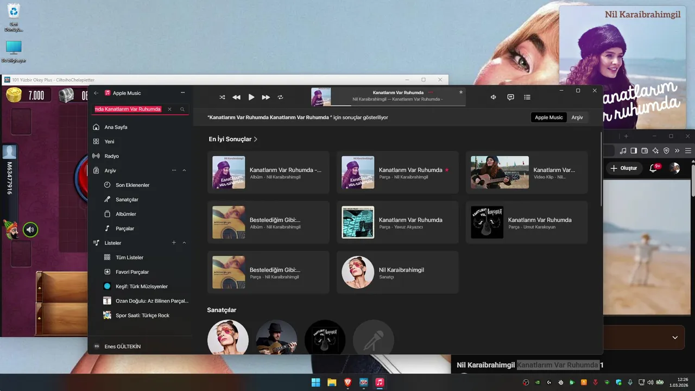Open Ana Sayfa in the sidebar
Viewport: 695px width, 391px height.
click(141, 127)
